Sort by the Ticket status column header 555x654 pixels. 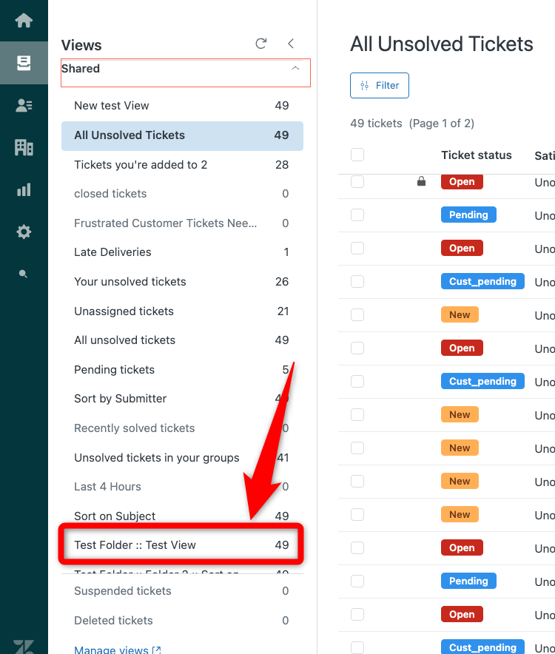pyautogui.click(x=476, y=155)
